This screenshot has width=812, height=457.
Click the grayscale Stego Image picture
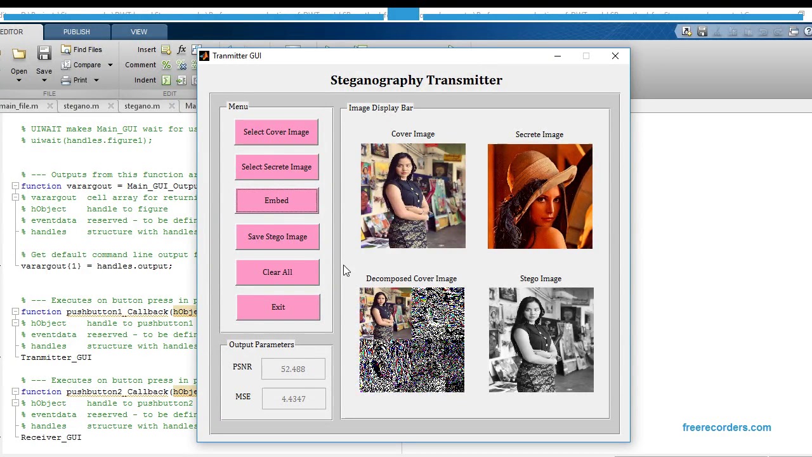click(x=541, y=340)
